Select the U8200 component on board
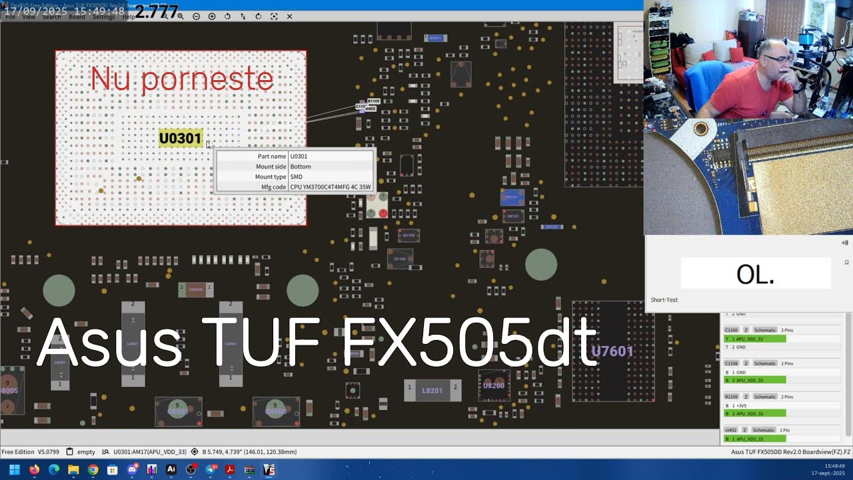Viewport: 853px width, 480px height. 494,385
